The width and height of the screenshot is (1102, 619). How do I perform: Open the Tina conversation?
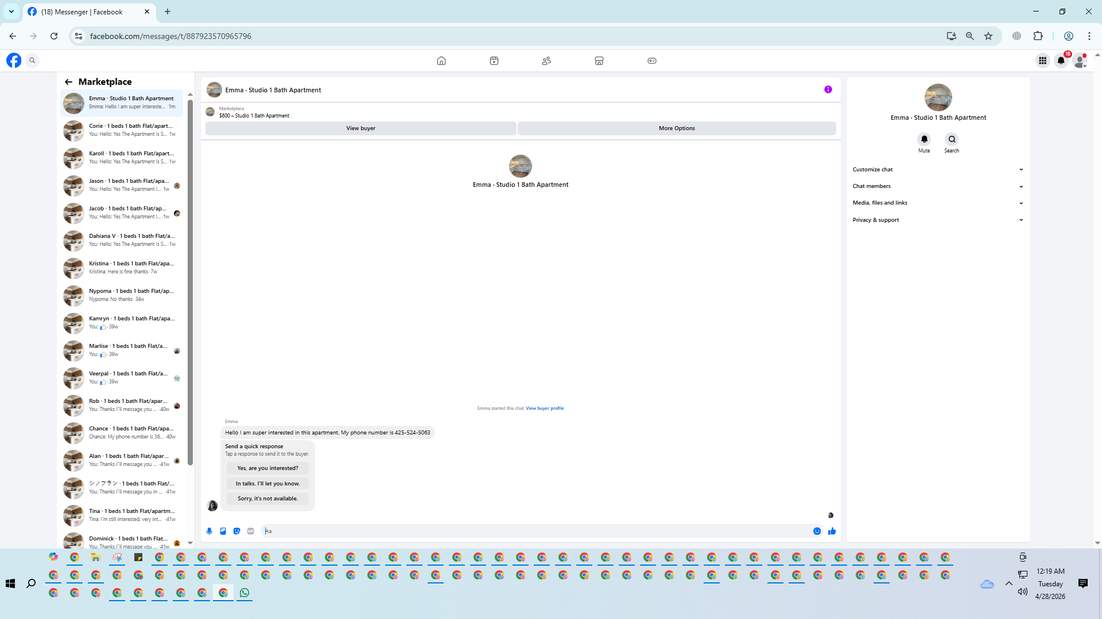pos(122,516)
